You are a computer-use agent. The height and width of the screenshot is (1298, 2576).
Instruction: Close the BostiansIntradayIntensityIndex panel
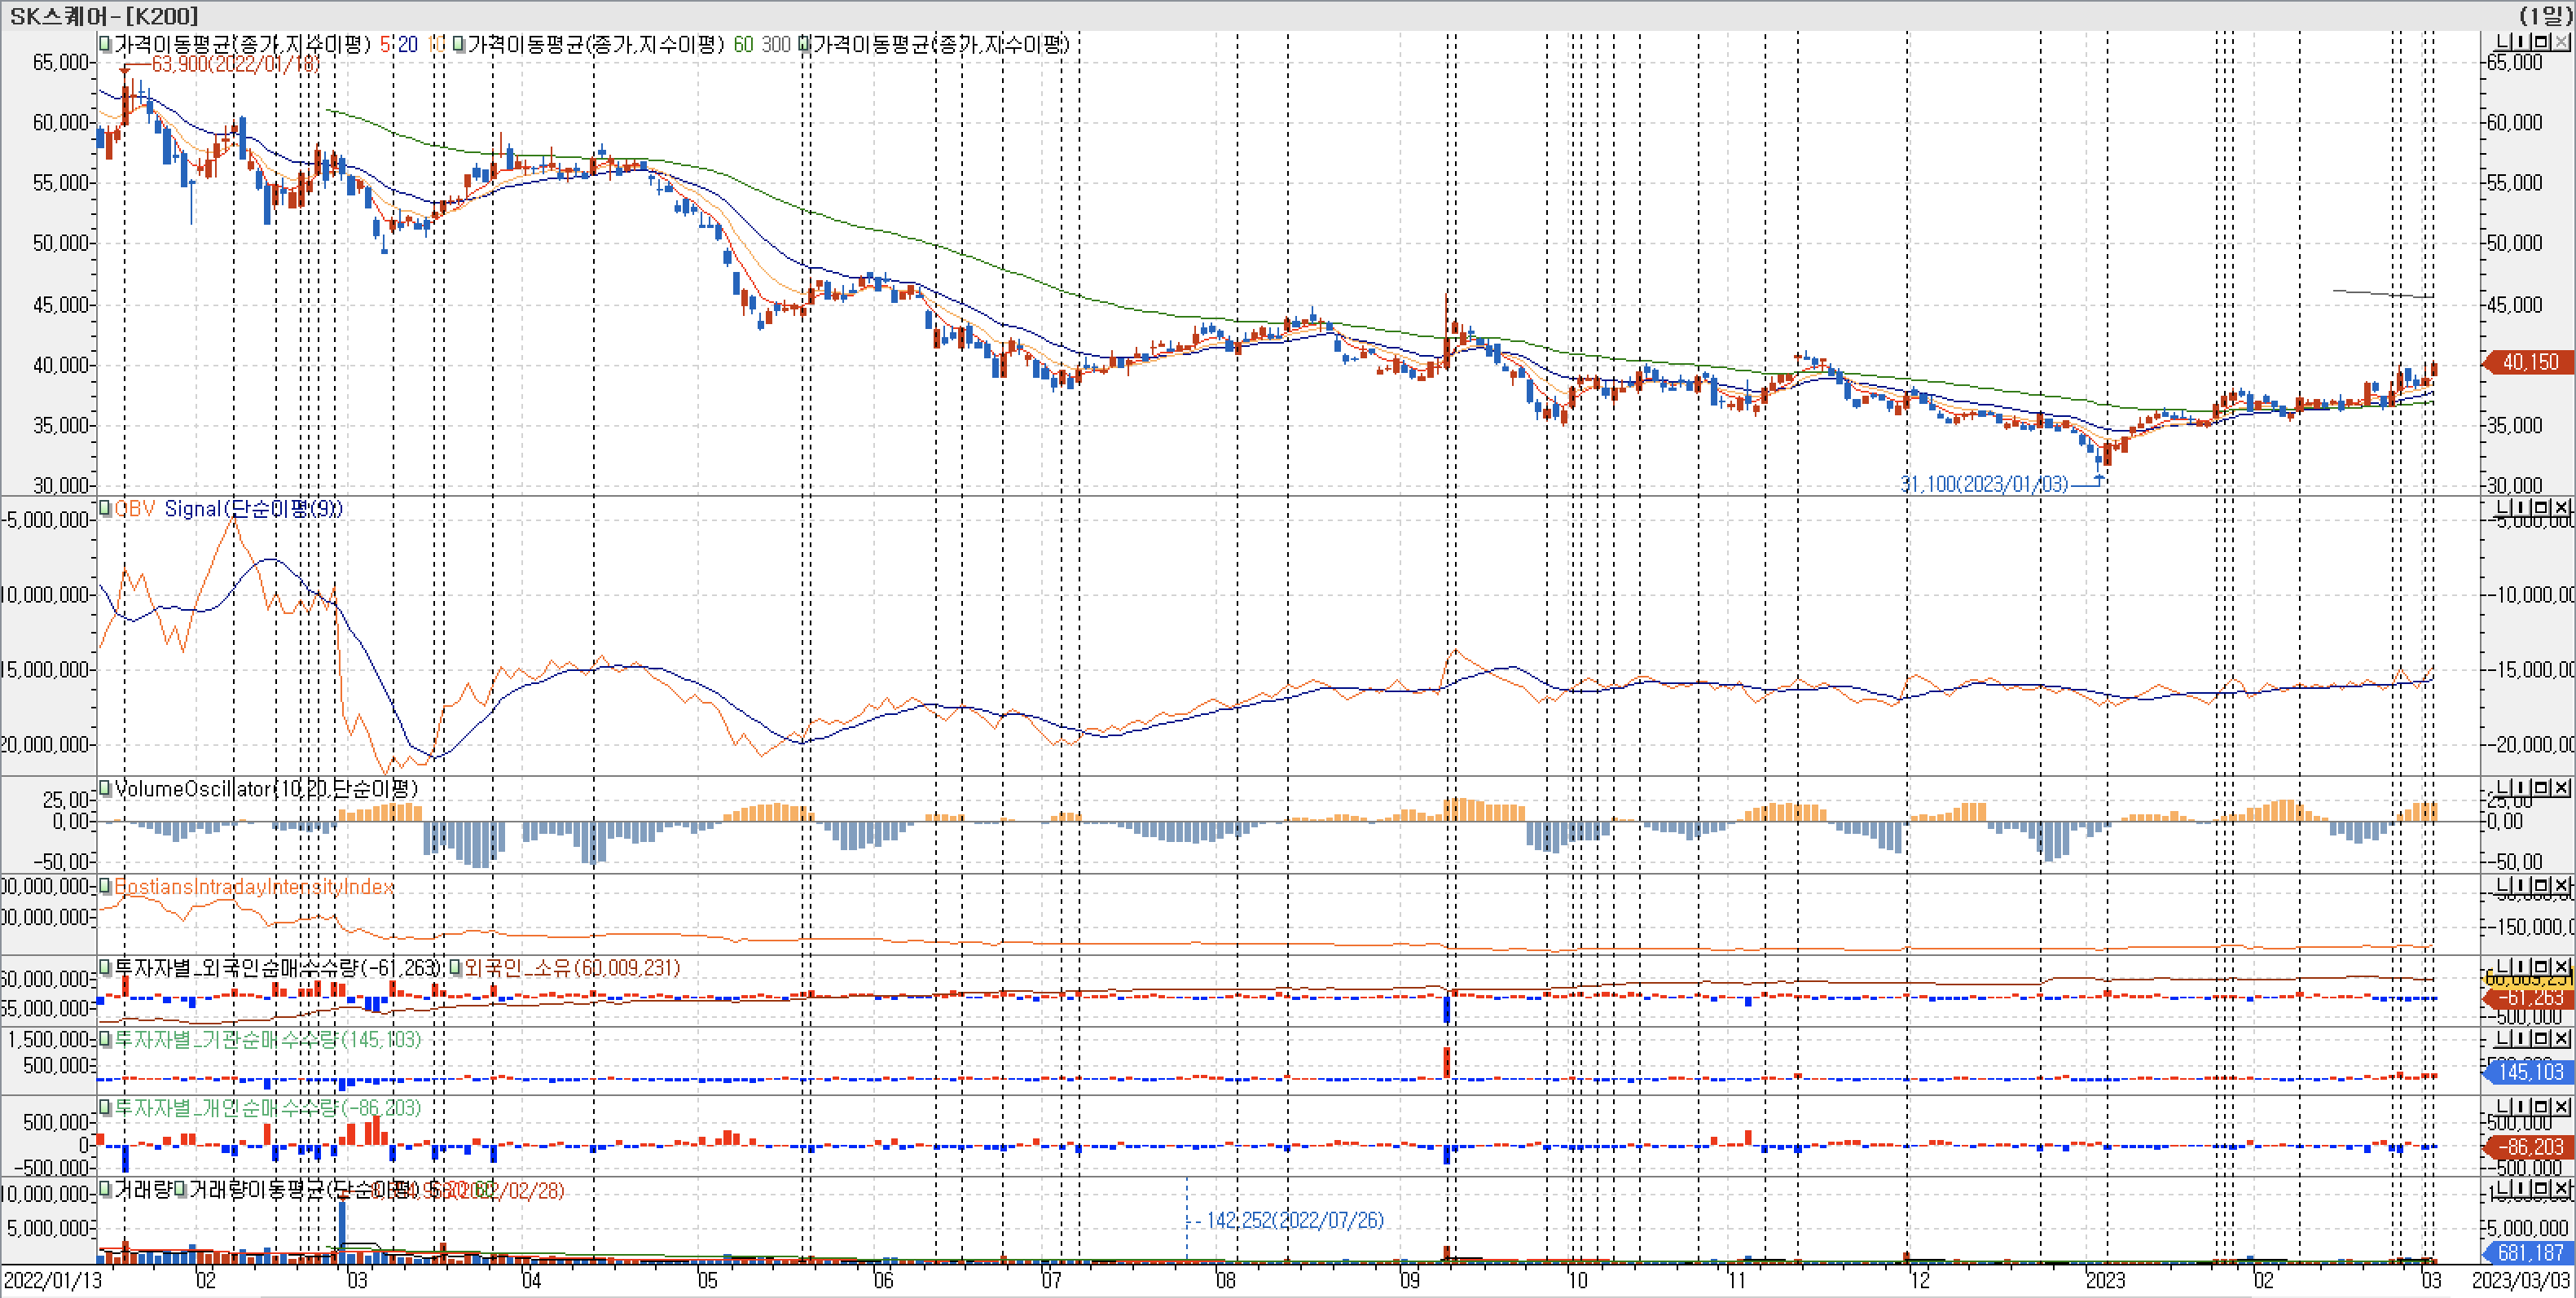2561,886
